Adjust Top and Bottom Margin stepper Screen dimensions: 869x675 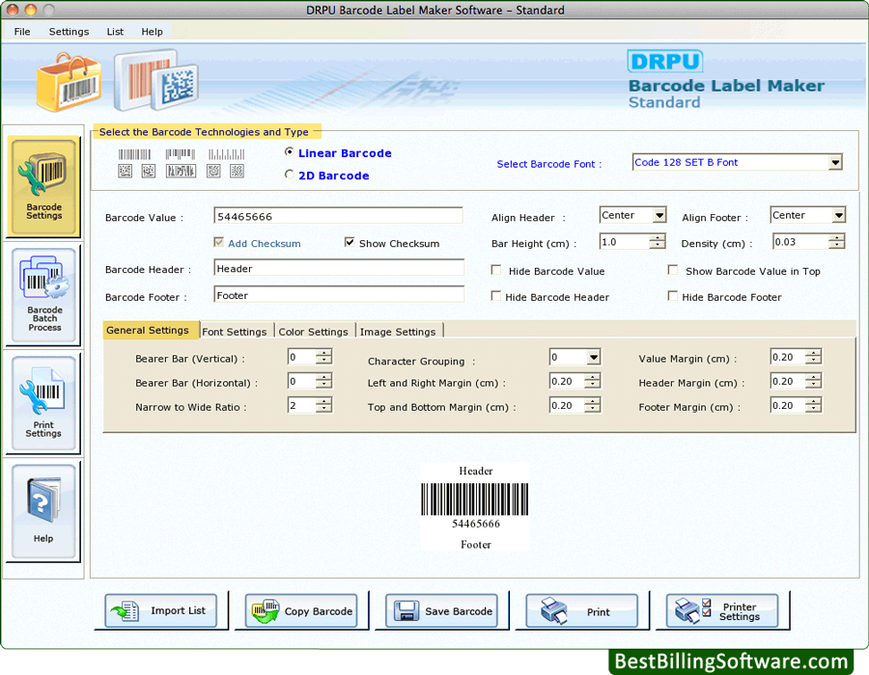(593, 406)
